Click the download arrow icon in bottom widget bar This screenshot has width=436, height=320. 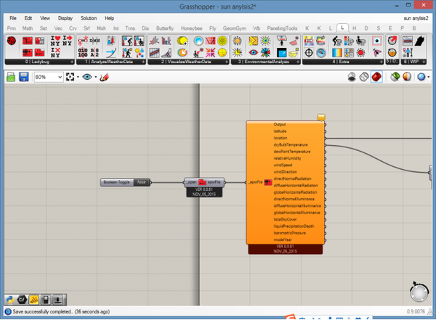57,298
